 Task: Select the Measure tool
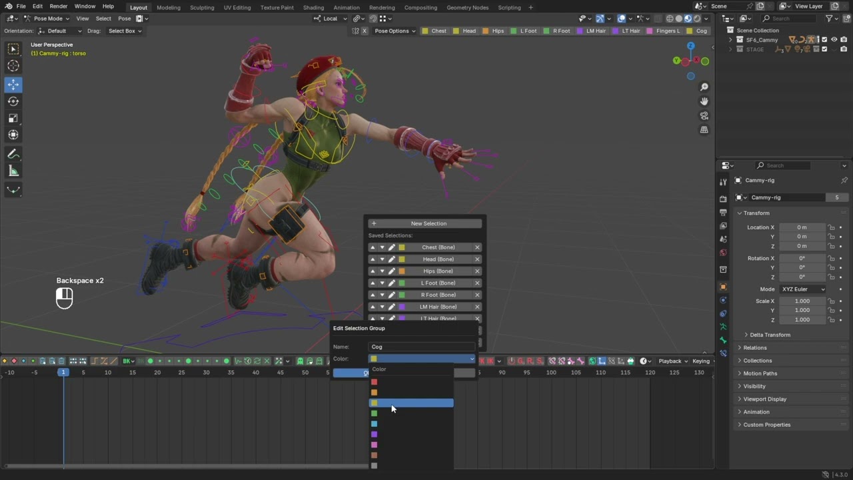pyautogui.click(x=13, y=171)
